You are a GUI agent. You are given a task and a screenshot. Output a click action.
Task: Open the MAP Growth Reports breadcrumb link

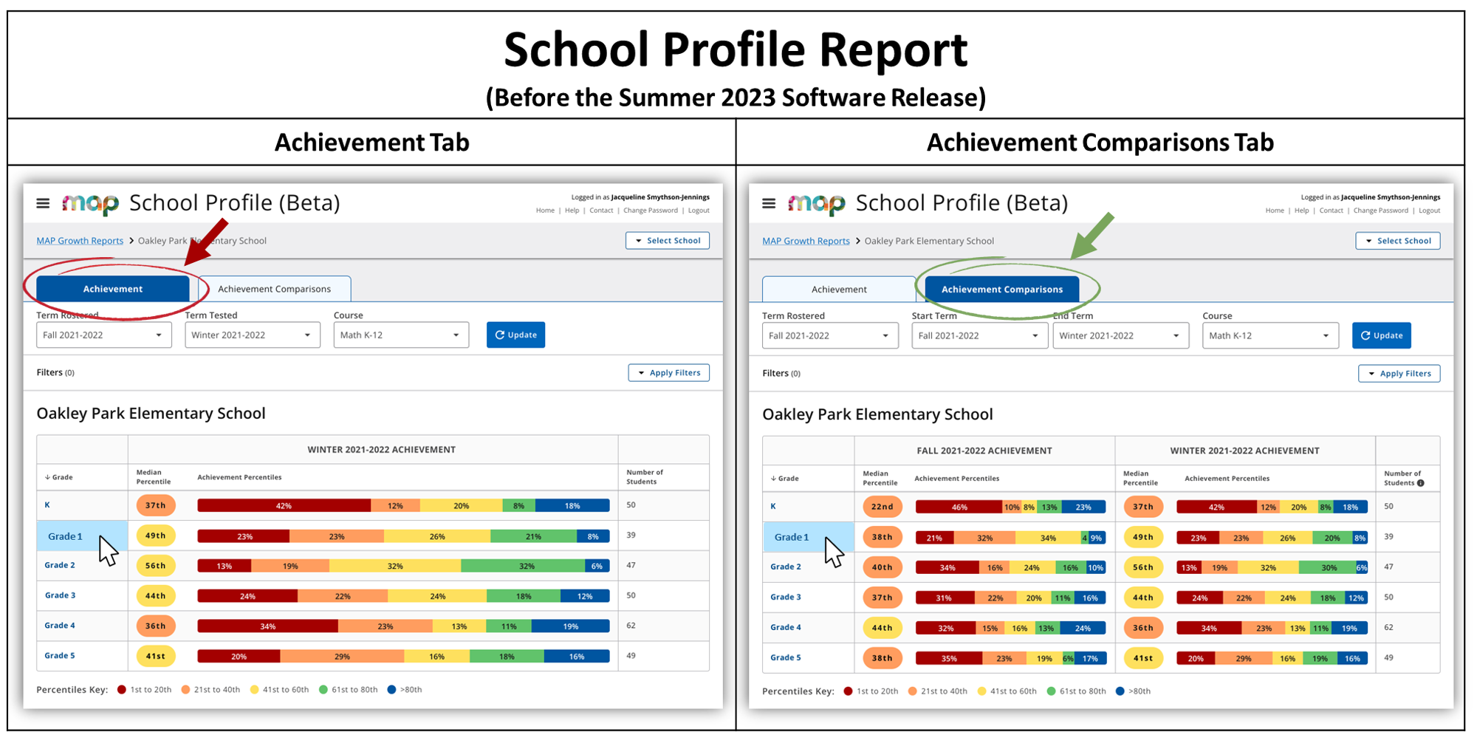click(79, 240)
